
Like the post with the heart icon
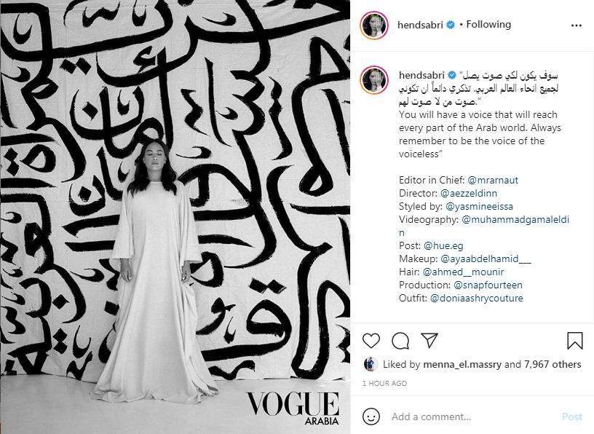coord(371,340)
